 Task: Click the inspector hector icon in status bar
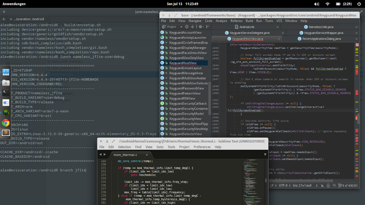(x=328, y=186)
